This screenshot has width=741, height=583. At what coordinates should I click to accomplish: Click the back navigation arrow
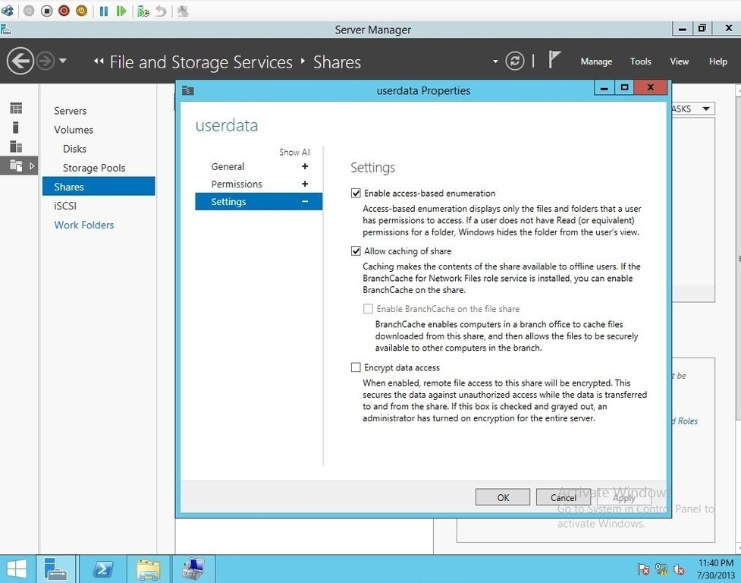[x=21, y=61]
